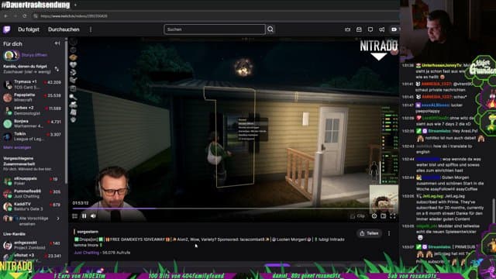
Task: Open the whispers speech bubble icon
Action: pos(370,29)
